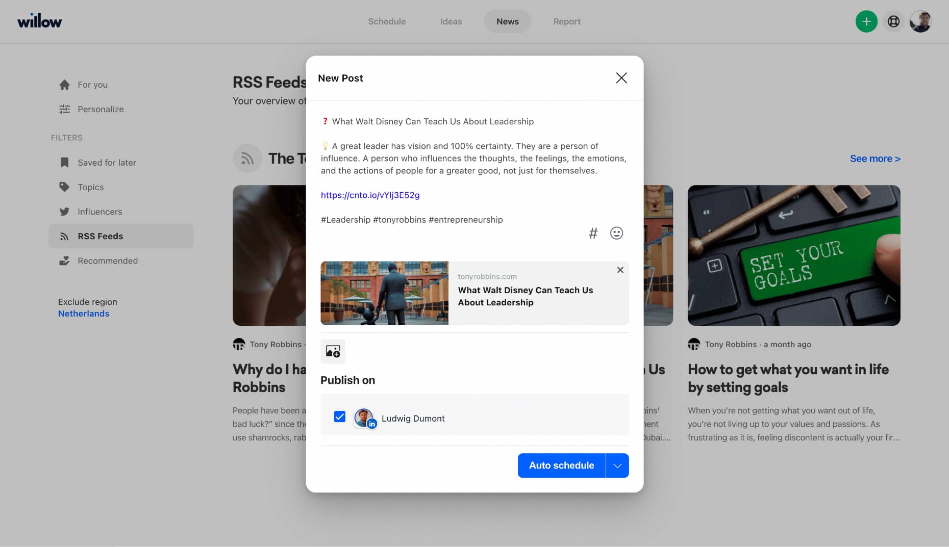Click the link preview article title
This screenshot has height=547, width=949.
[525, 296]
